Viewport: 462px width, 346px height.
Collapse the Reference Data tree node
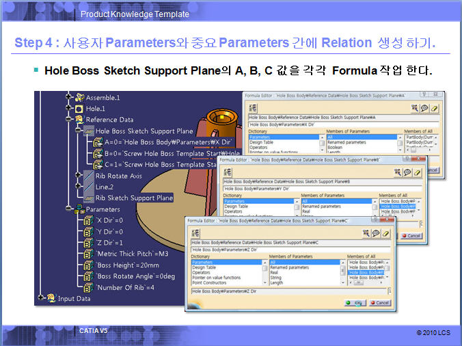coord(68,119)
